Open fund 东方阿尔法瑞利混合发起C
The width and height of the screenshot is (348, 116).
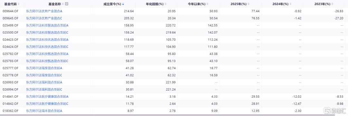point(44,89)
